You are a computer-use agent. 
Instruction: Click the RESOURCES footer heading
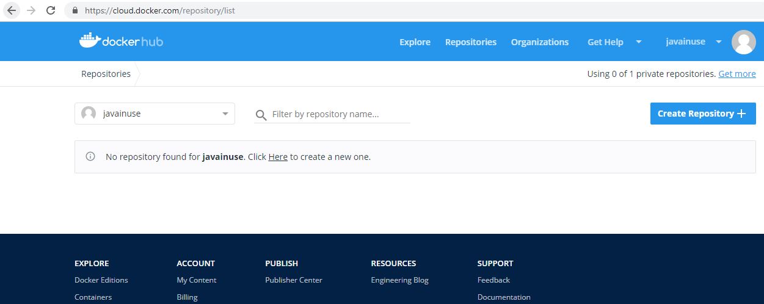coord(393,264)
